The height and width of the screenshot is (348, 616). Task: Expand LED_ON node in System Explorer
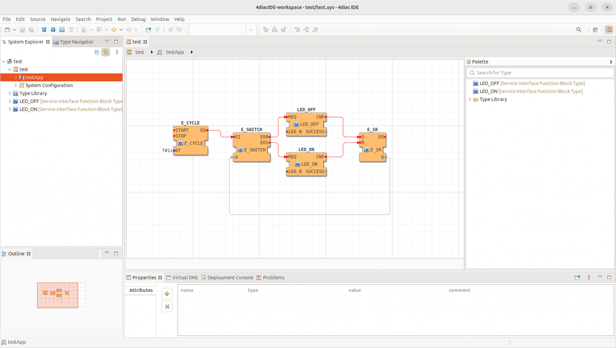[10, 109]
